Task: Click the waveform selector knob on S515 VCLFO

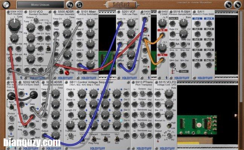Action: [169, 135]
